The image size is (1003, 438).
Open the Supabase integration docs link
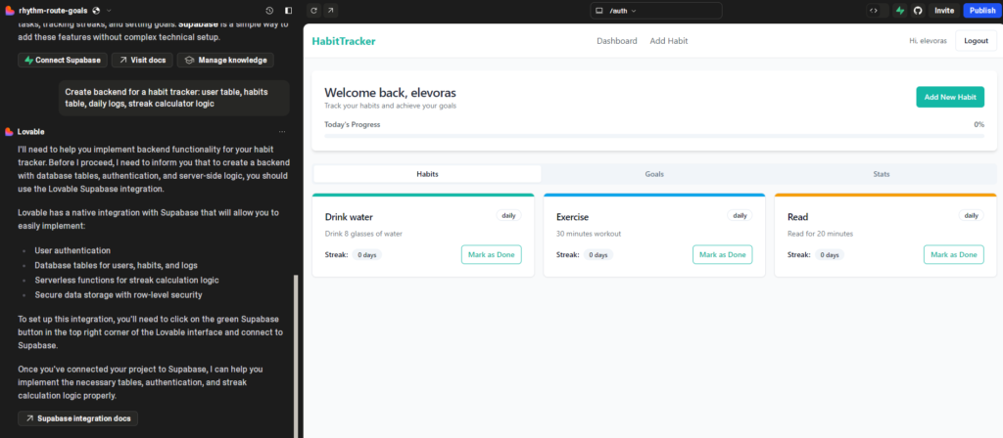[77, 418]
